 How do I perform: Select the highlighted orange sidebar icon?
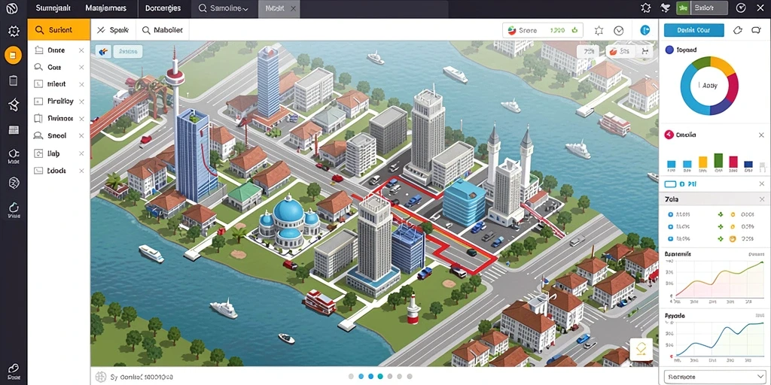pos(13,55)
